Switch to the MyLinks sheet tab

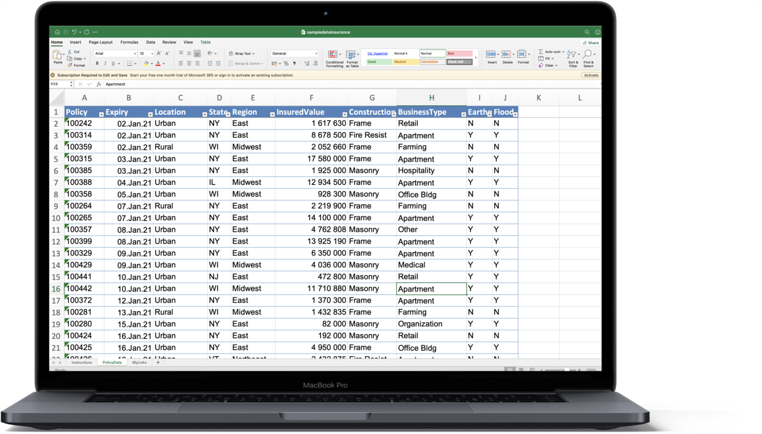coord(139,362)
